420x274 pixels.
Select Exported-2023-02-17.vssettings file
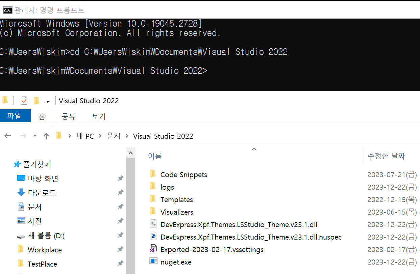tap(212, 250)
